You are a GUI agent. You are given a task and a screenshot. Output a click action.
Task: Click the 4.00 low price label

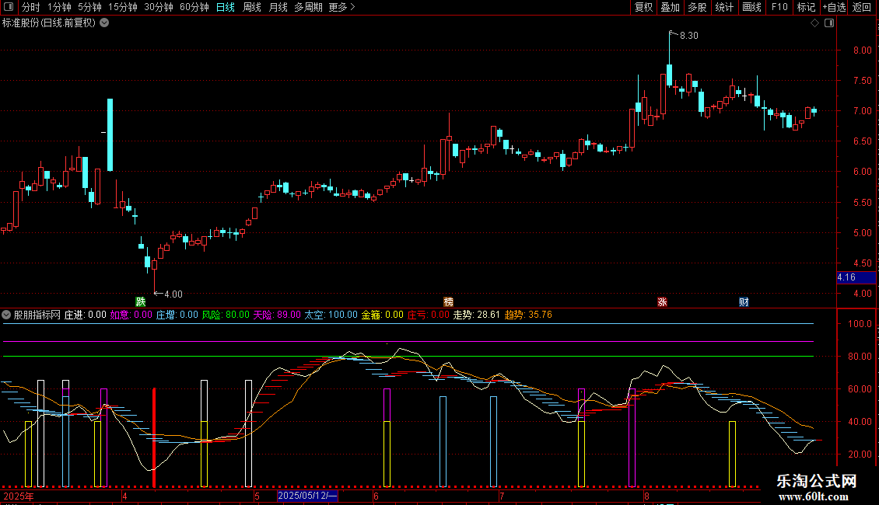tap(173, 294)
